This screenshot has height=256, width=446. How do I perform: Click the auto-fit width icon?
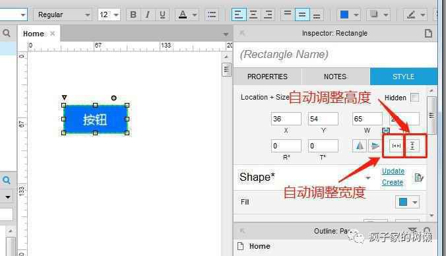(397, 146)
